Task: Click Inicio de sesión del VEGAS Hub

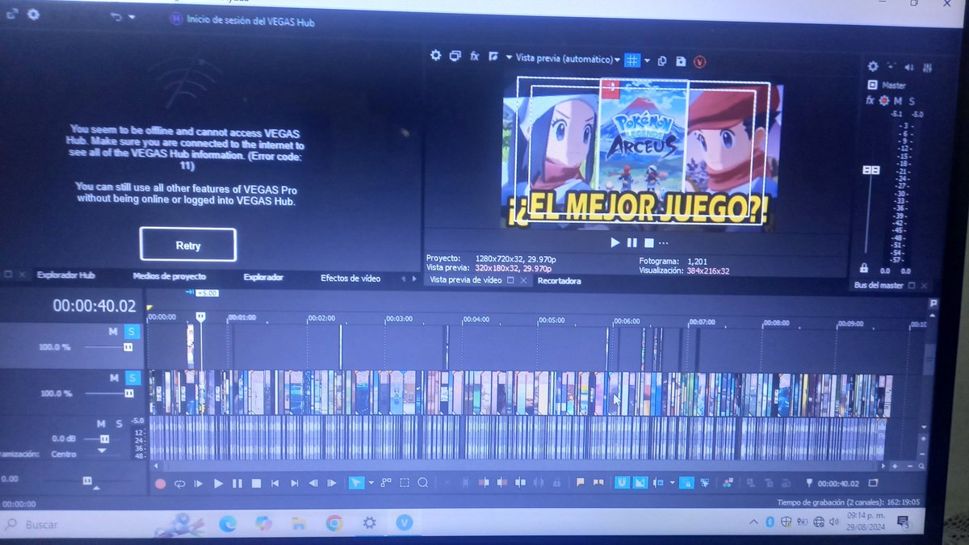Action: tap(250, 22)
